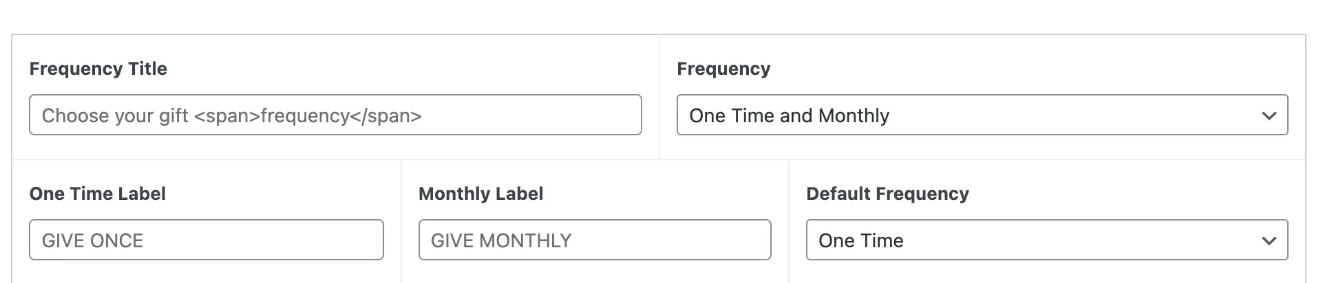Click the Default Frequency chevron arrow

click(1269, 241)
